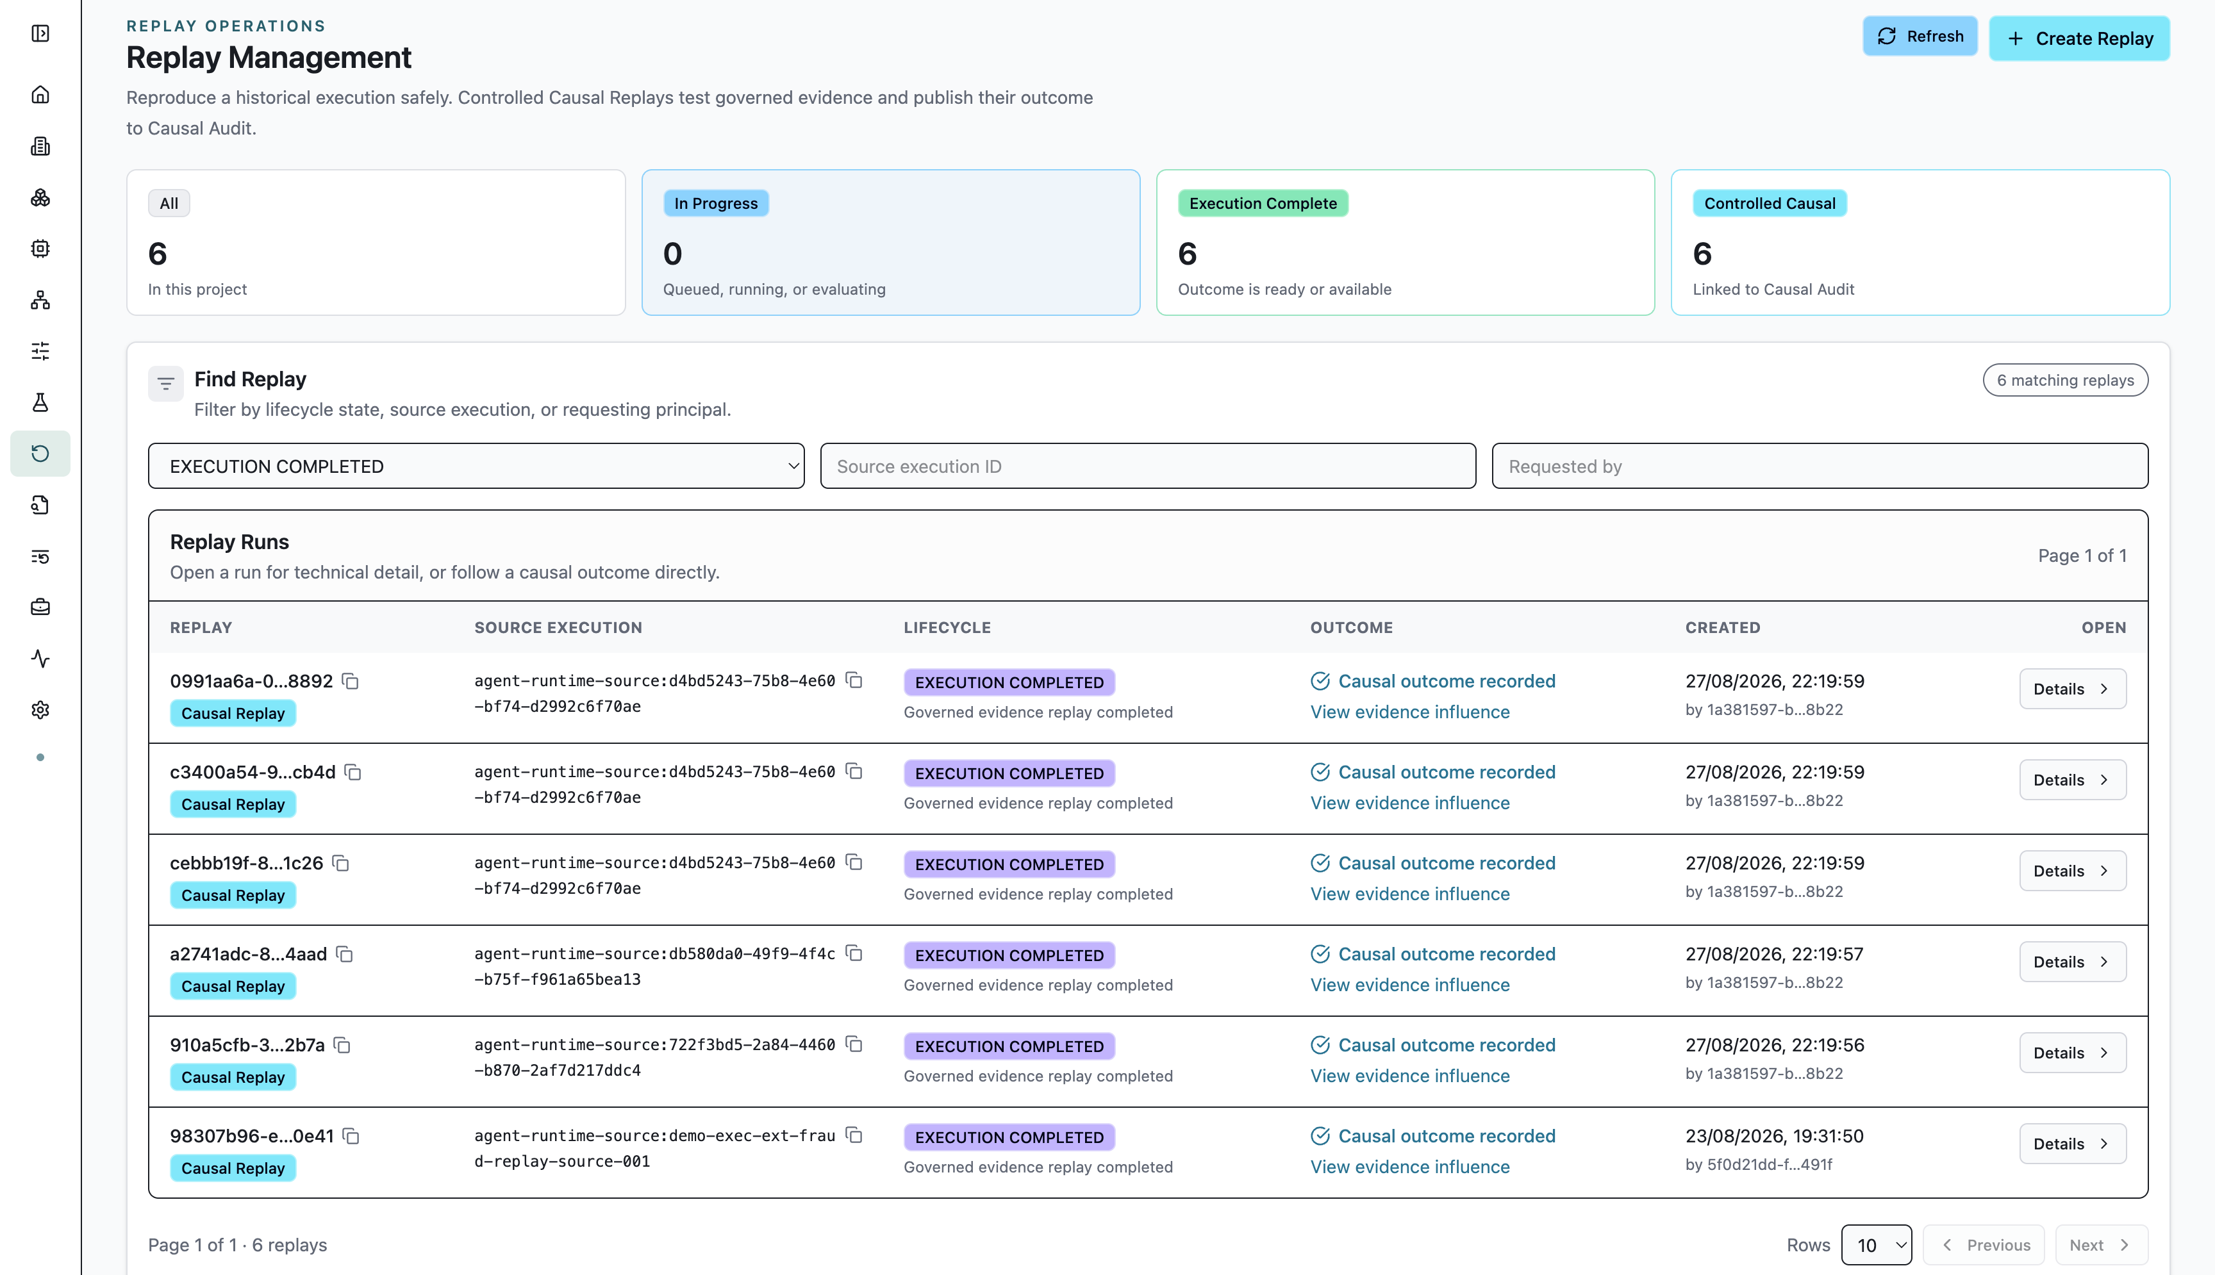Click the Refresh button
This screenshot has height=1275, width=2215.
(x=1919, y=36)
